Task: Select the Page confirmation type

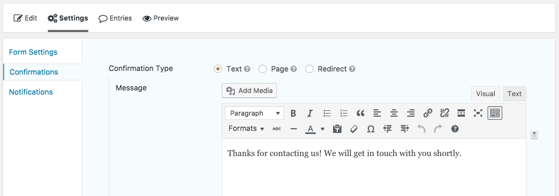Action: 262,69
